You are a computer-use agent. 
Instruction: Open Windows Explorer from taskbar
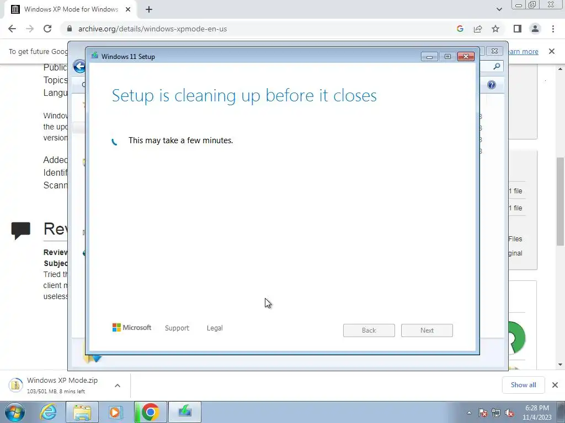(x=82, y=412)
